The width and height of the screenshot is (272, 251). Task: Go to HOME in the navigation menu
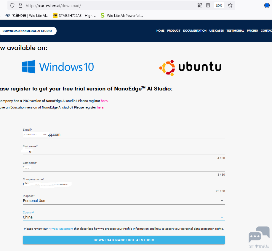[160, 31]
